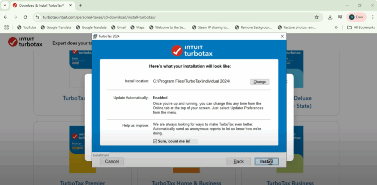
Task: Cancel the TurboTax 2024 installation
Action: (112, 161)
